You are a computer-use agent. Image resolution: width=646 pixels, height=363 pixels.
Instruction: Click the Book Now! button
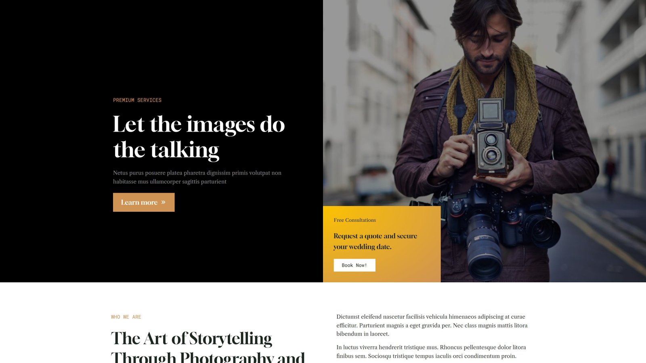click(x=354, y=265)
